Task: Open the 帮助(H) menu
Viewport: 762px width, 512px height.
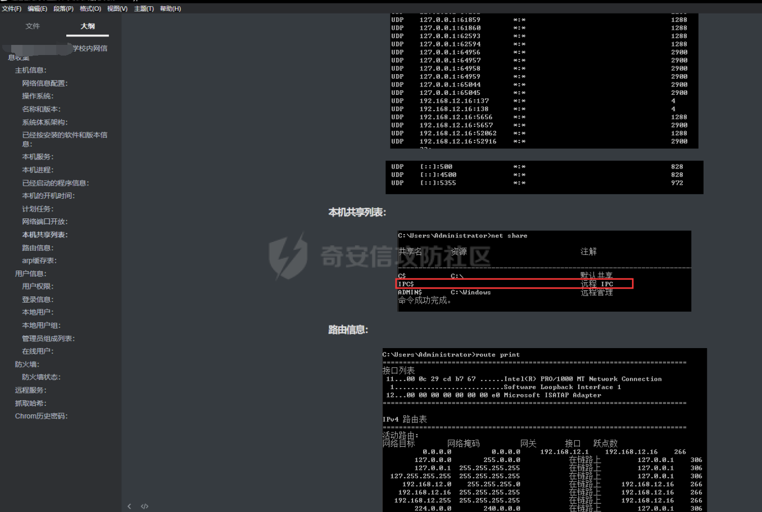Action: [170, 9]
